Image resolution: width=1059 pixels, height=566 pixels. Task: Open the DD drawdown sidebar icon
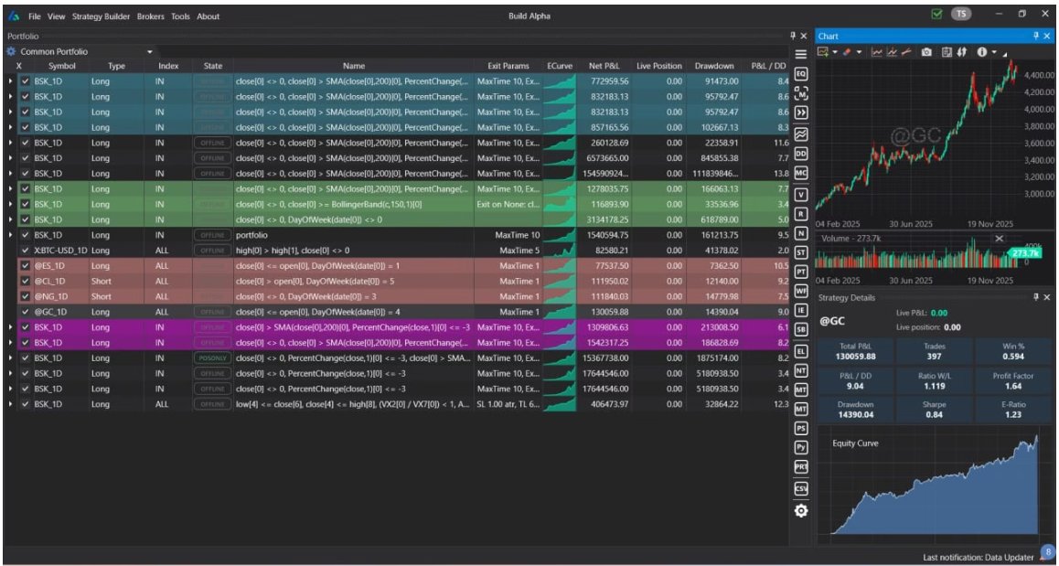coord(801,154)
